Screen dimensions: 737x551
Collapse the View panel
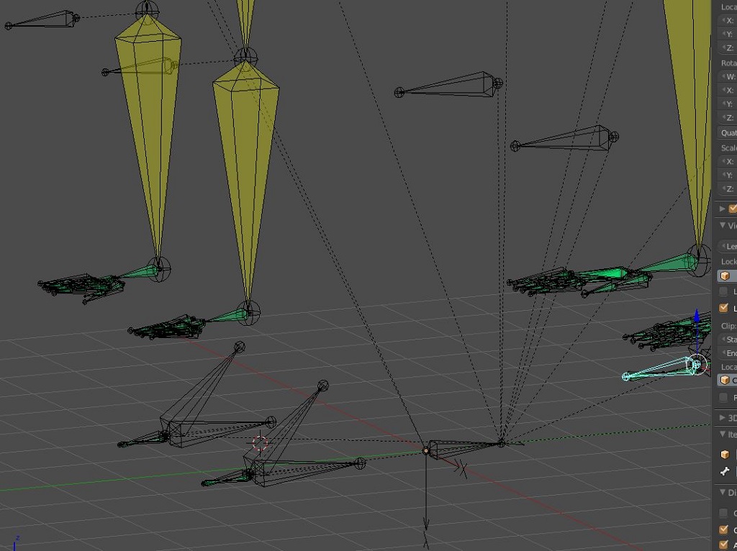tap(723, 225)
